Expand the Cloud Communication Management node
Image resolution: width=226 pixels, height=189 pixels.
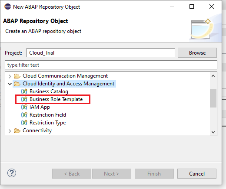tap(10, 76)
